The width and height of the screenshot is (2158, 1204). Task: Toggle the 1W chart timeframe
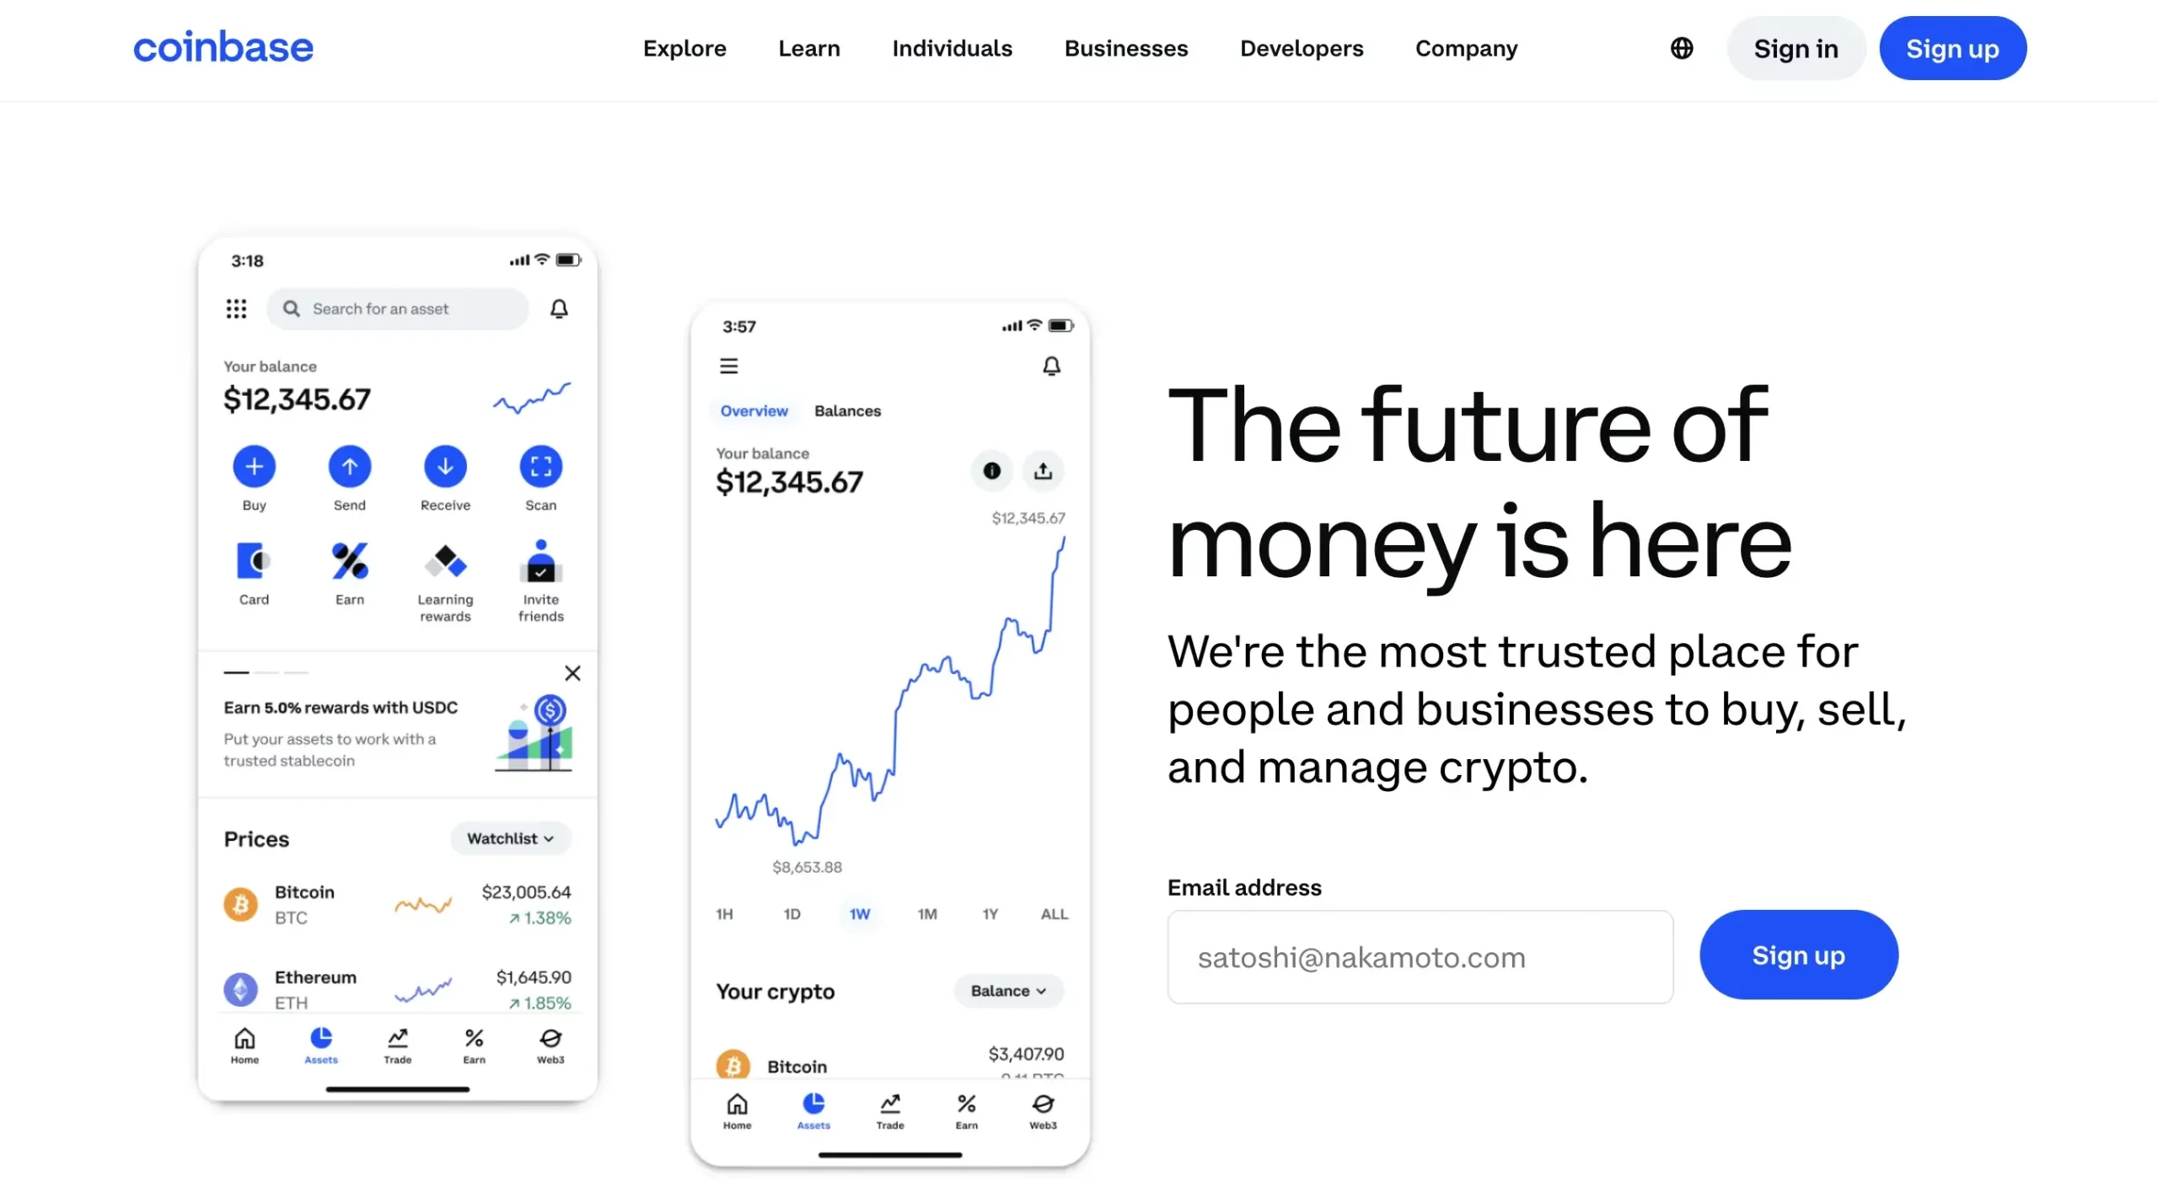pos(860,913)
